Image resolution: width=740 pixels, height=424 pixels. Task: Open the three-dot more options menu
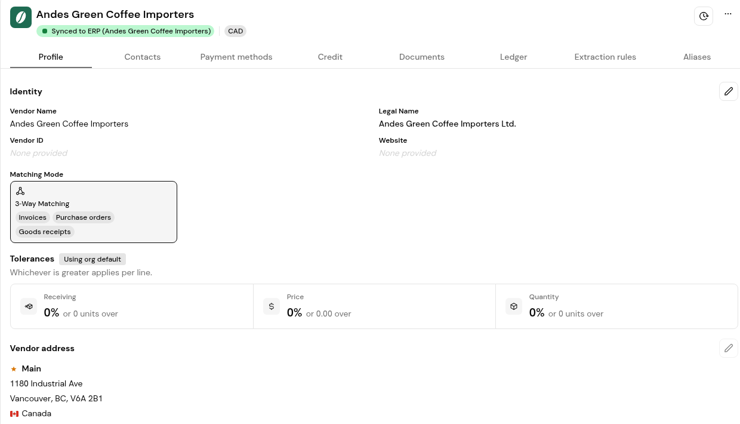728,14
